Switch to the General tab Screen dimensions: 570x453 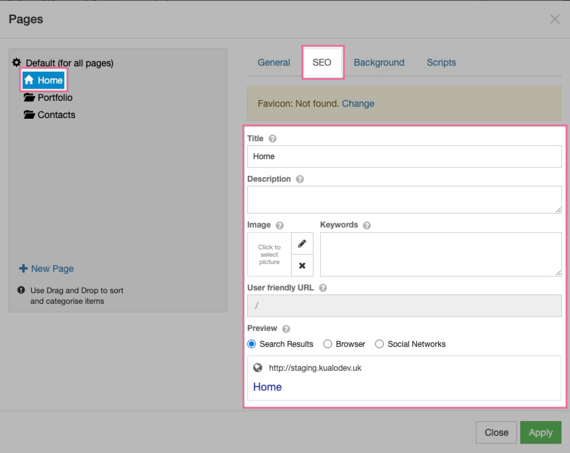pos(274,62)
